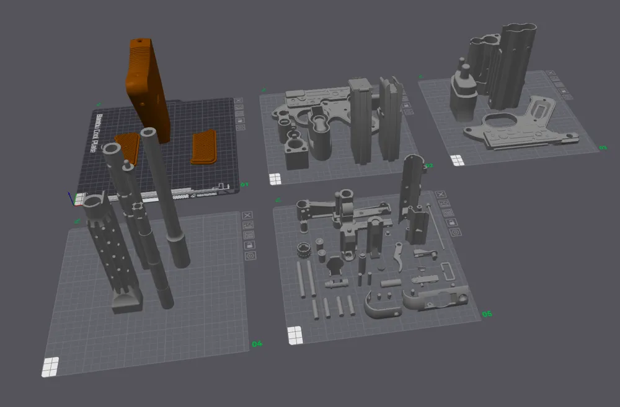Remove all objects on plate 03
Image resolution: width=620 pixels, height=407 pixels.
pos(551,73)
